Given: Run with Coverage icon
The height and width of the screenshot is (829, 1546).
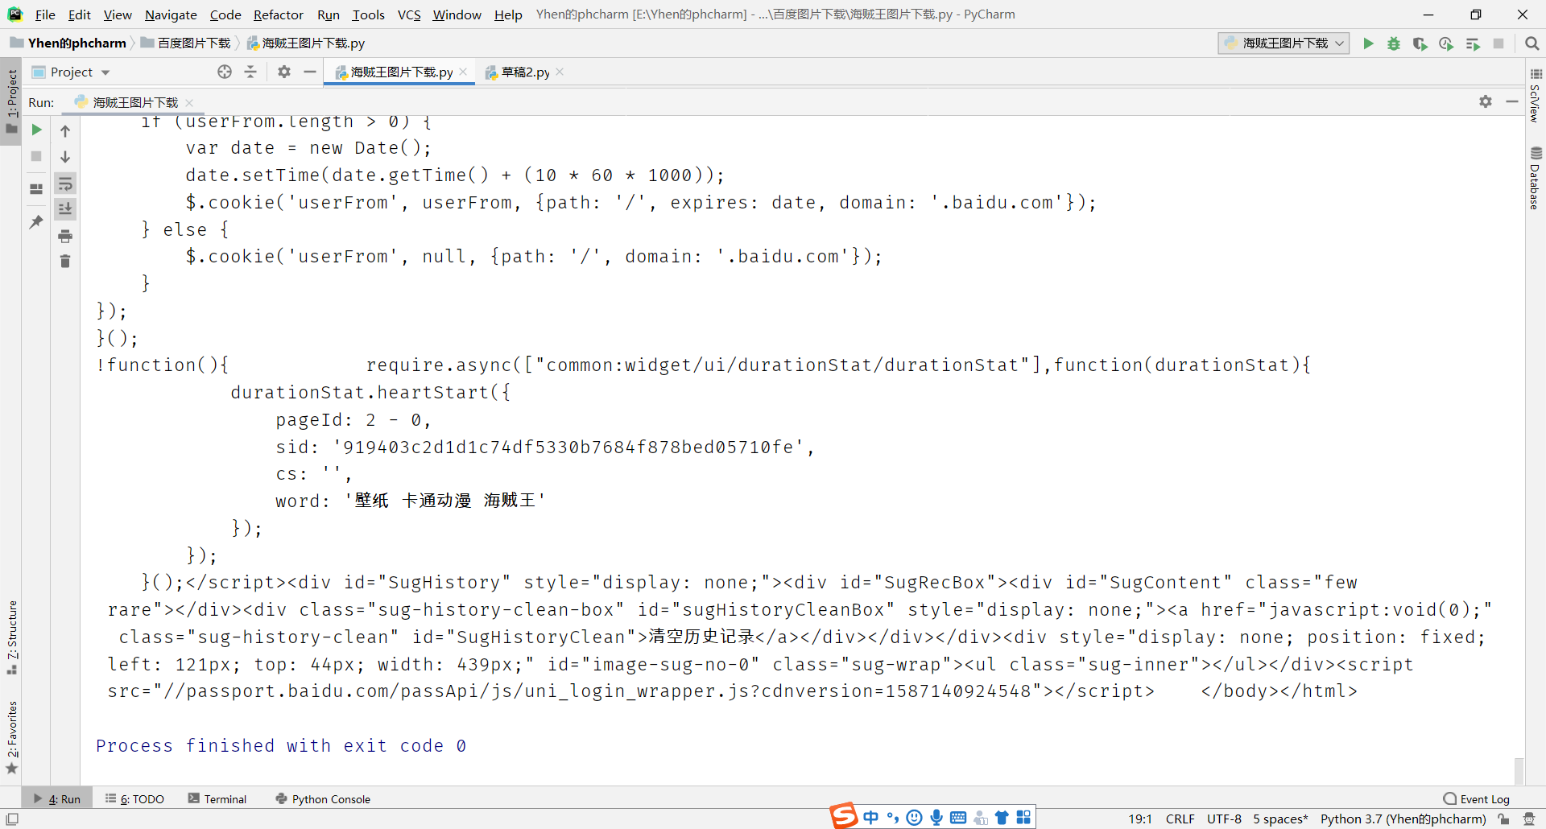Looking at the screenshot, I should point(1420,43).
